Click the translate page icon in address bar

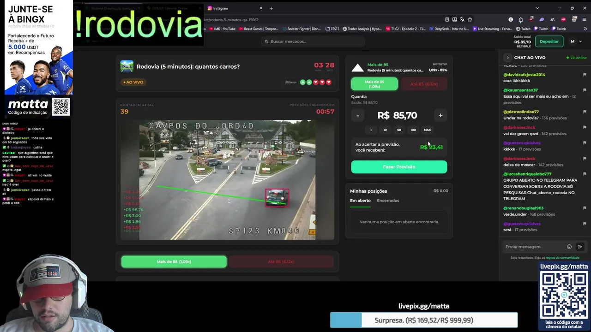tap(462, 20)
